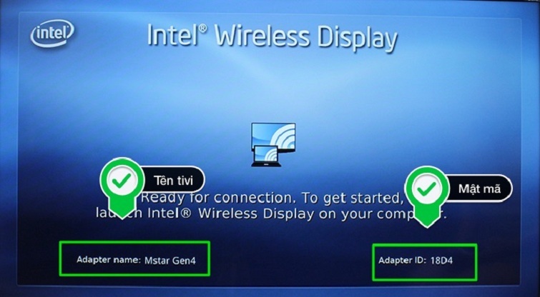This screenshot has width=540, height=297.
Task: Click the Intel Wireless Display title
Action: 273,37
